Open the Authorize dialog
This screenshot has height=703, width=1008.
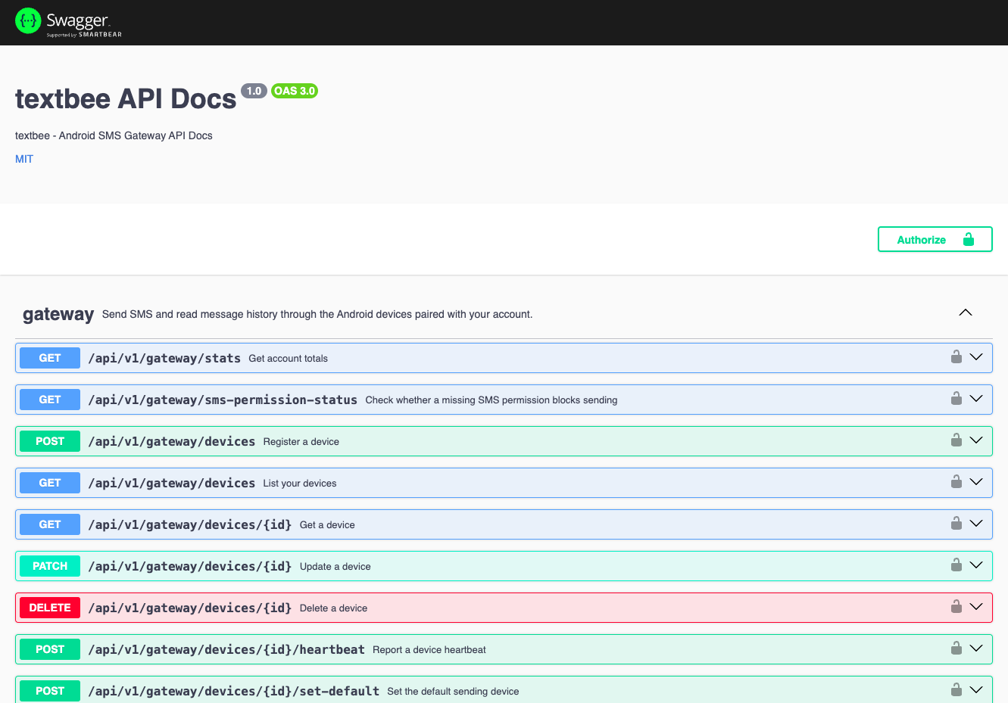coord(935,239)
